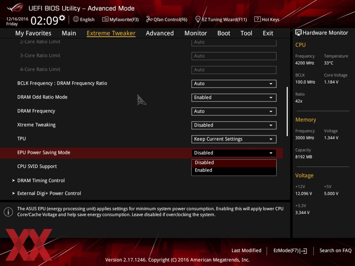This screenshot has width=355, height=266.
Task: Go to the Advanced tab
Action: pyautogui.click(x=160, y=33)
